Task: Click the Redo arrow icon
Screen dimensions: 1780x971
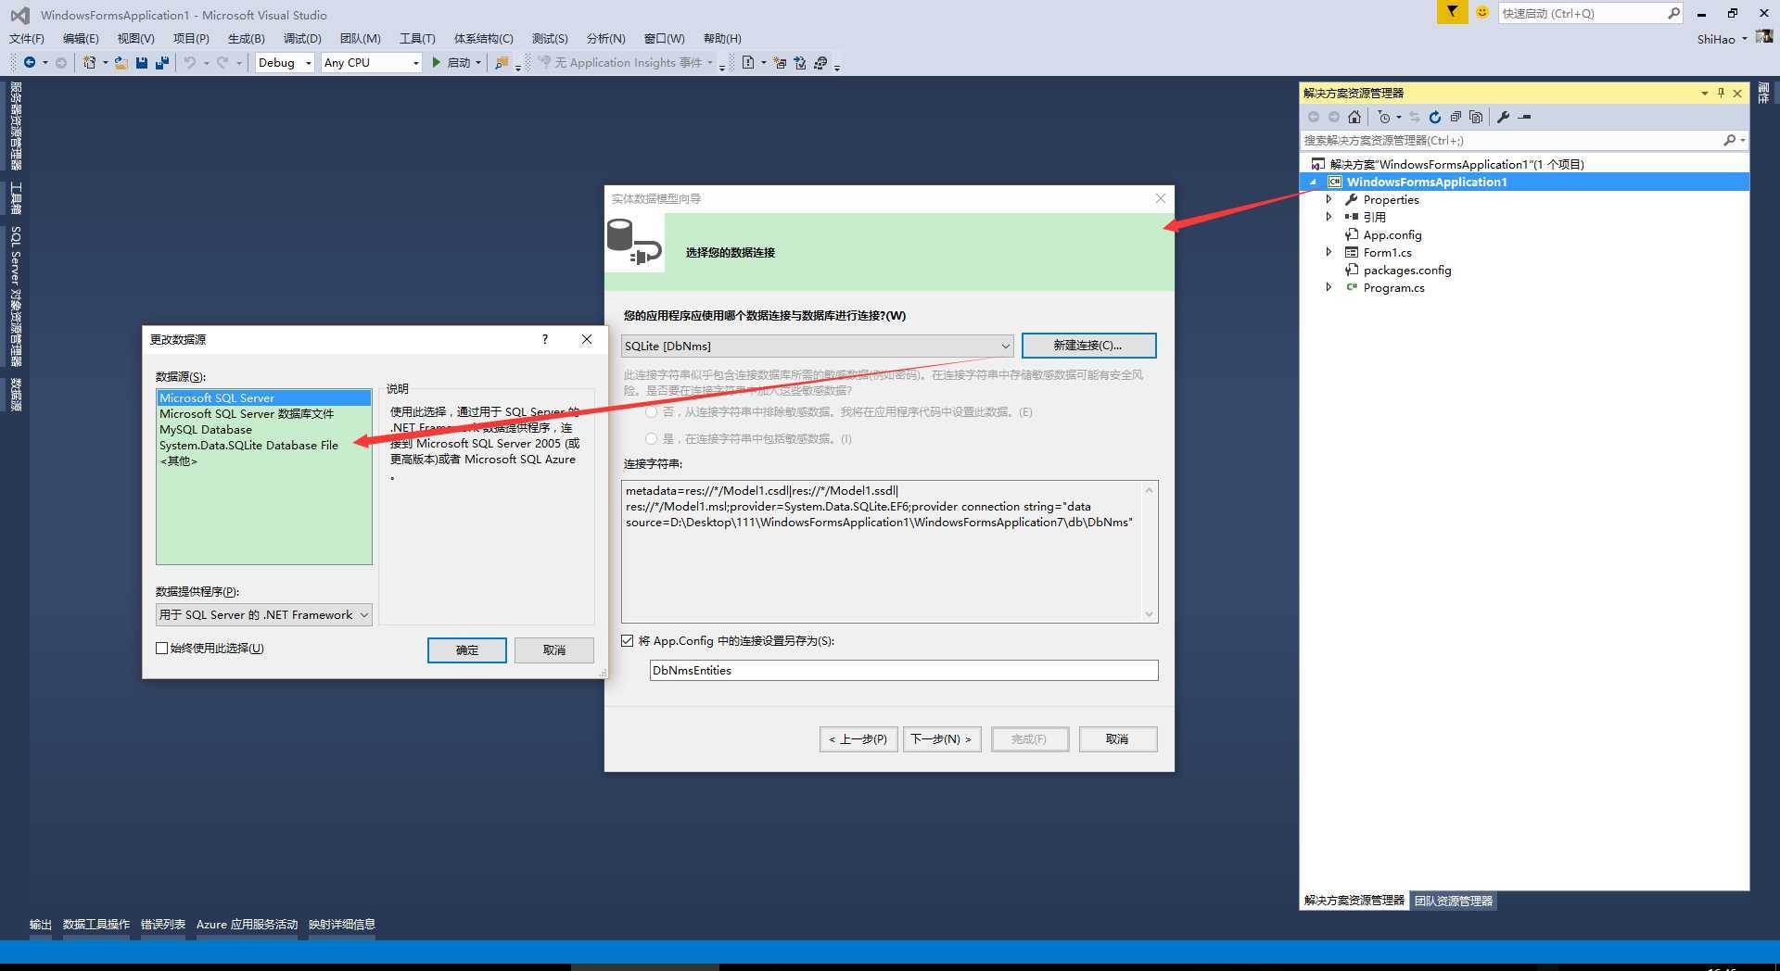Action: click(222, 63)
